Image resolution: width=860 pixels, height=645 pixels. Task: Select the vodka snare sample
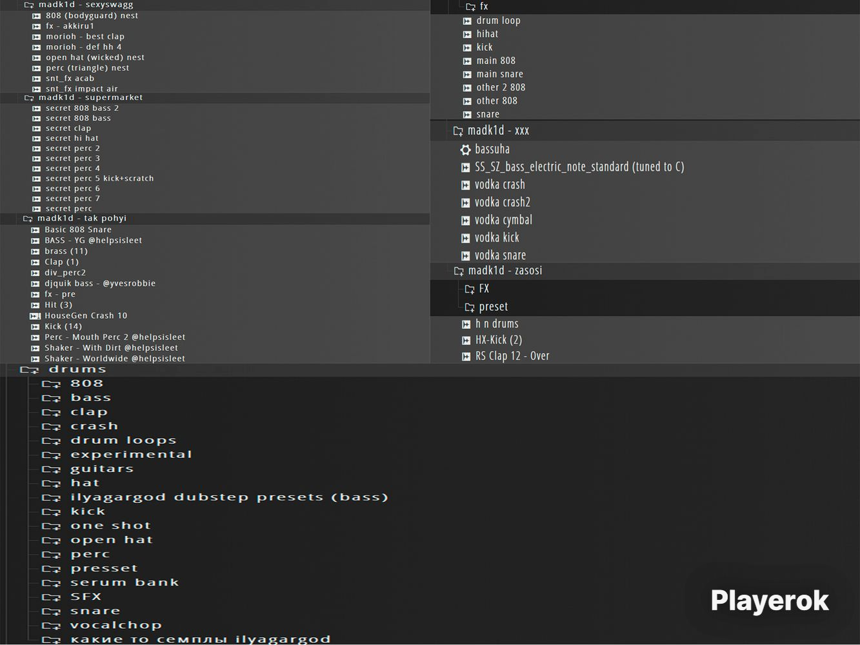pyautogui.click(x=500, y=255)
